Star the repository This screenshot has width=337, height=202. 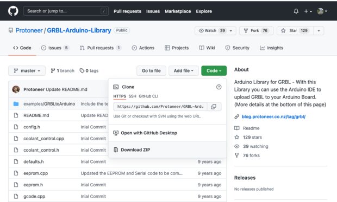point(295,31)
